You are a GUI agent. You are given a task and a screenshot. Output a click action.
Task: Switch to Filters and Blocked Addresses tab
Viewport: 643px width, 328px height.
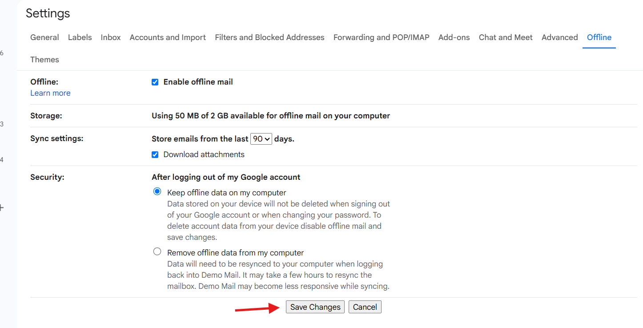tap(269, 37)
